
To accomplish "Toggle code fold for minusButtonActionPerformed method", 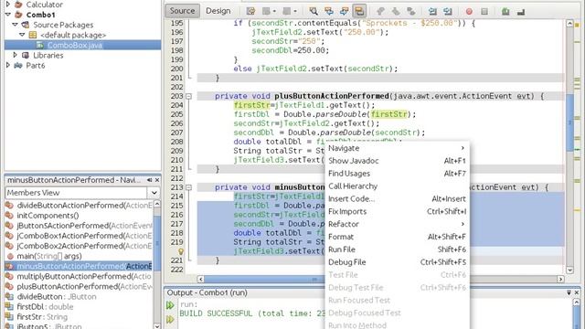I will [x=189, y=187].
